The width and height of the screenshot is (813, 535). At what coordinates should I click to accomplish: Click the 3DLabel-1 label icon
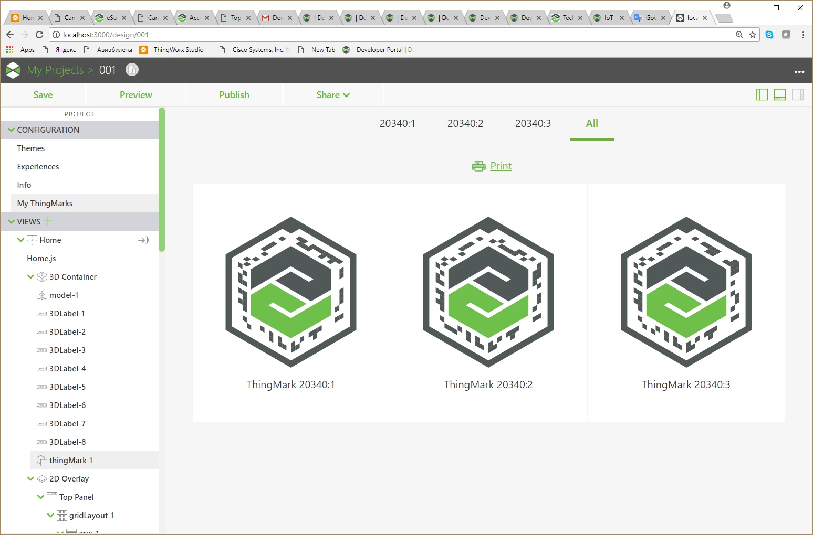(42, 314)
